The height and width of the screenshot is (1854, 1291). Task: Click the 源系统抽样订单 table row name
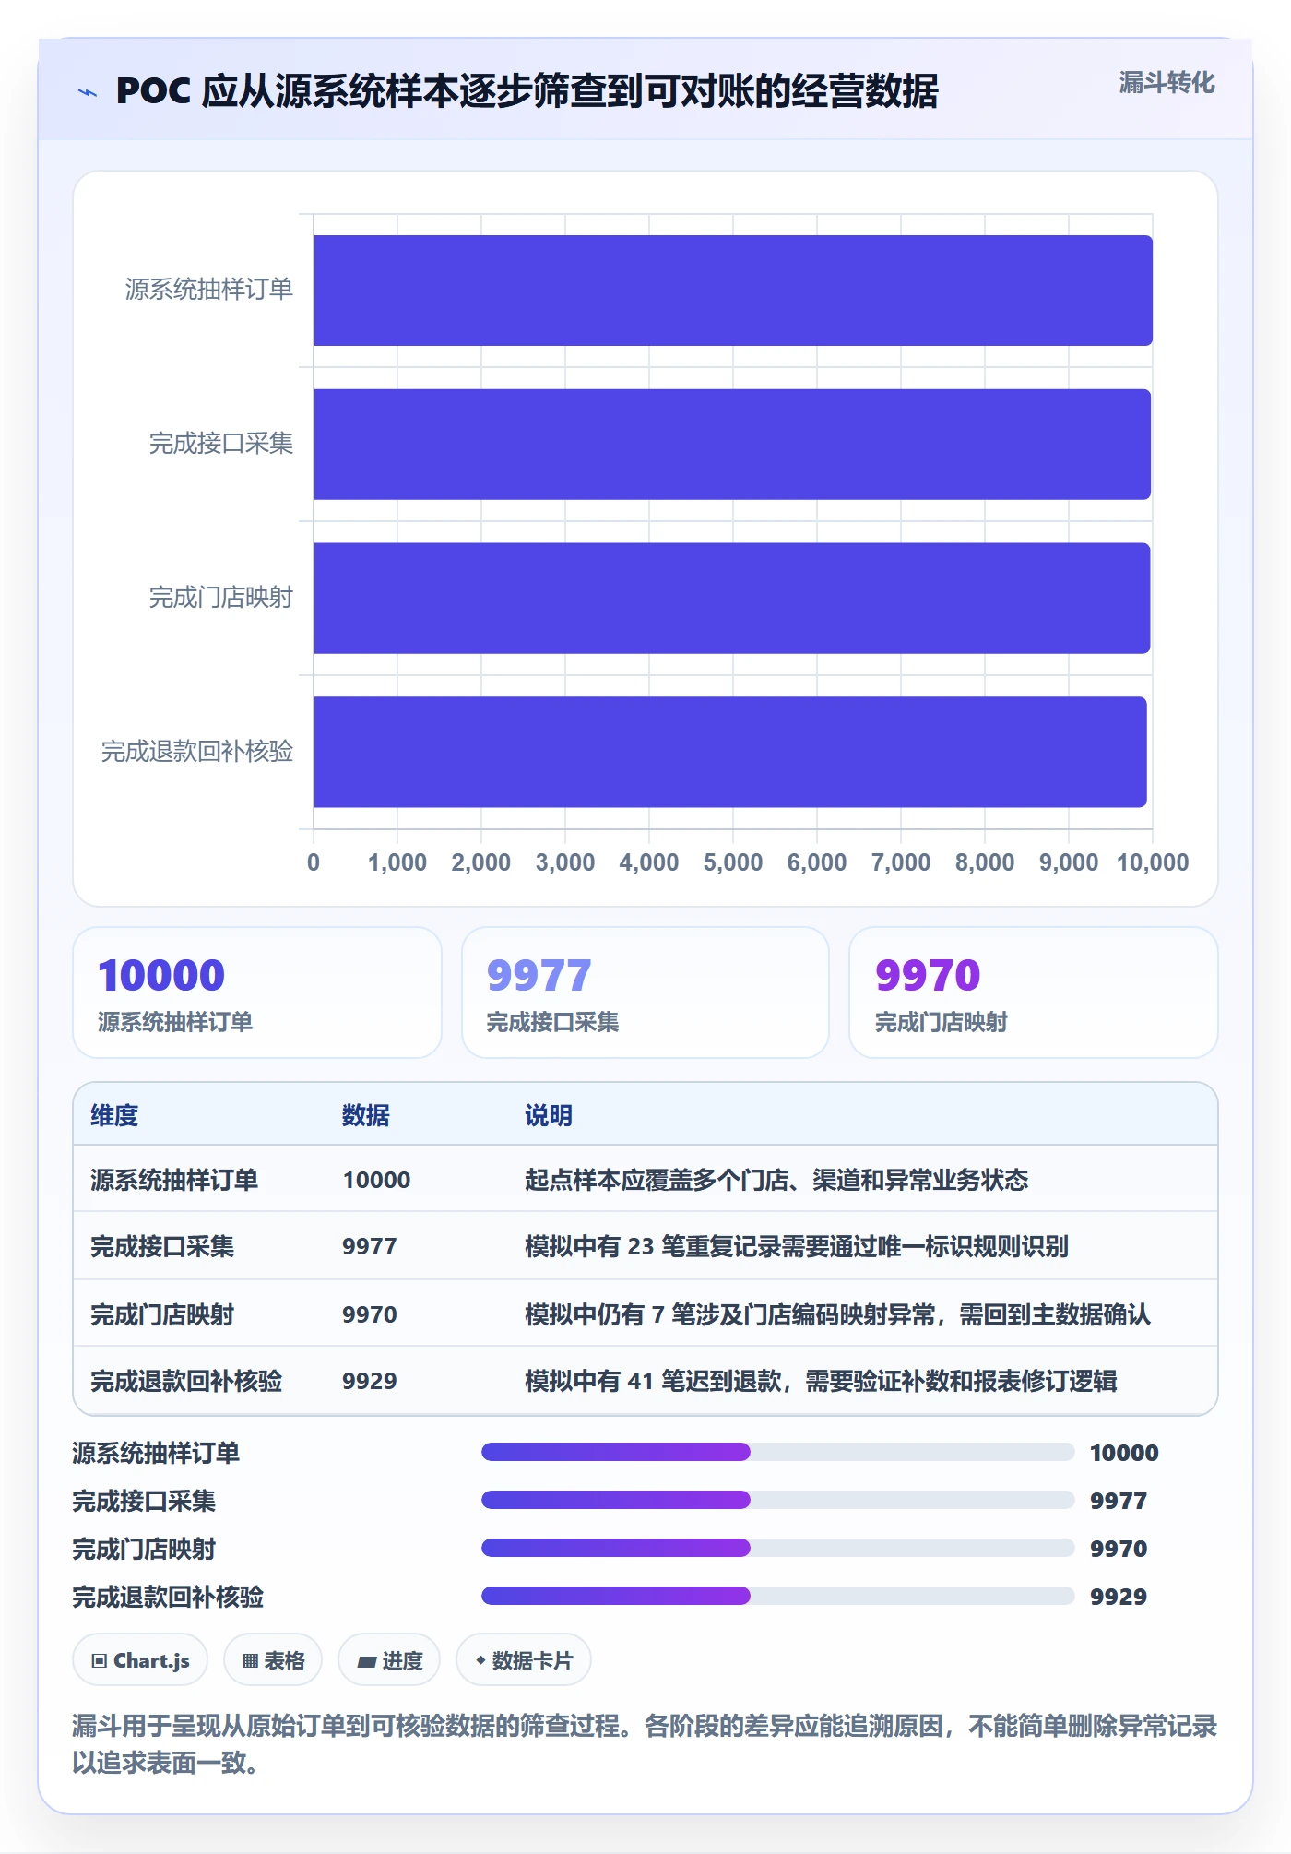174,1180
